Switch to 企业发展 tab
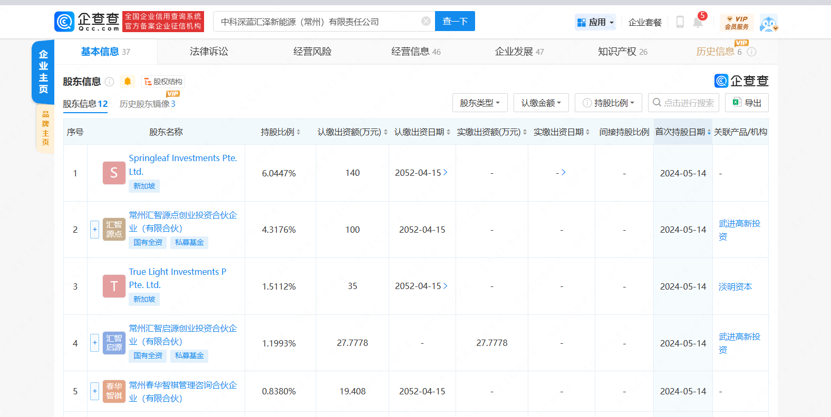 (519, 52)
